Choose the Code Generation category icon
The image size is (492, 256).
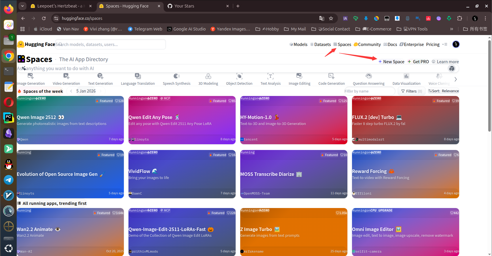331,76
